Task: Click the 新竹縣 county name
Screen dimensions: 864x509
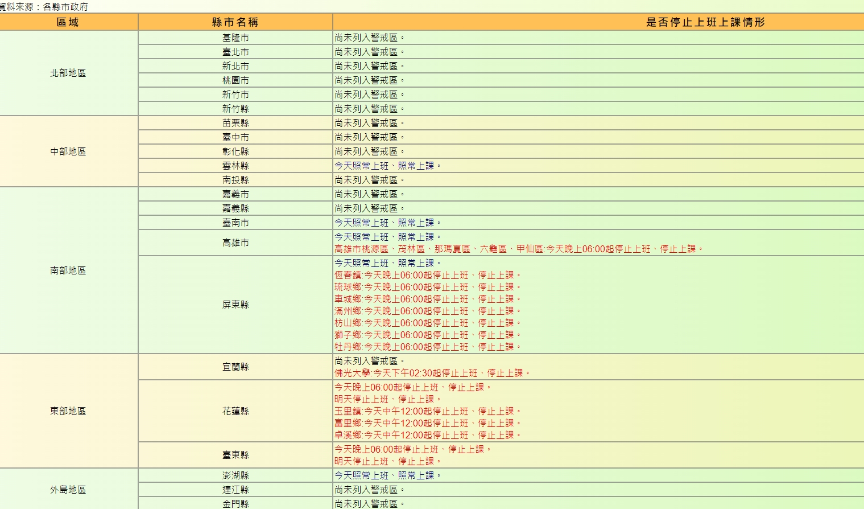Action: (235, 109)
